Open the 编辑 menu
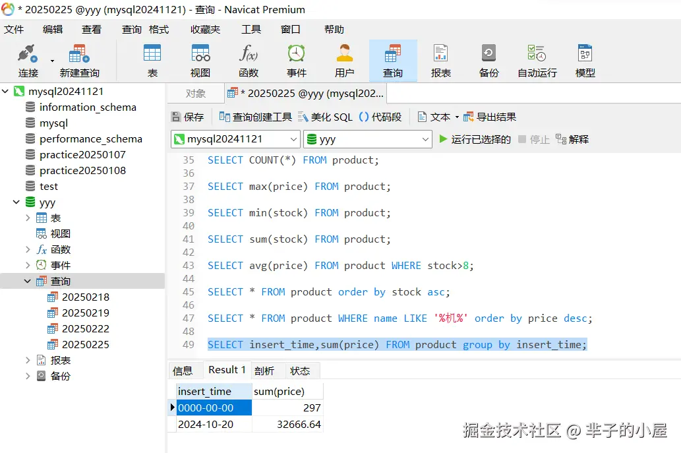The image size is (681, 453). point(53,30)
